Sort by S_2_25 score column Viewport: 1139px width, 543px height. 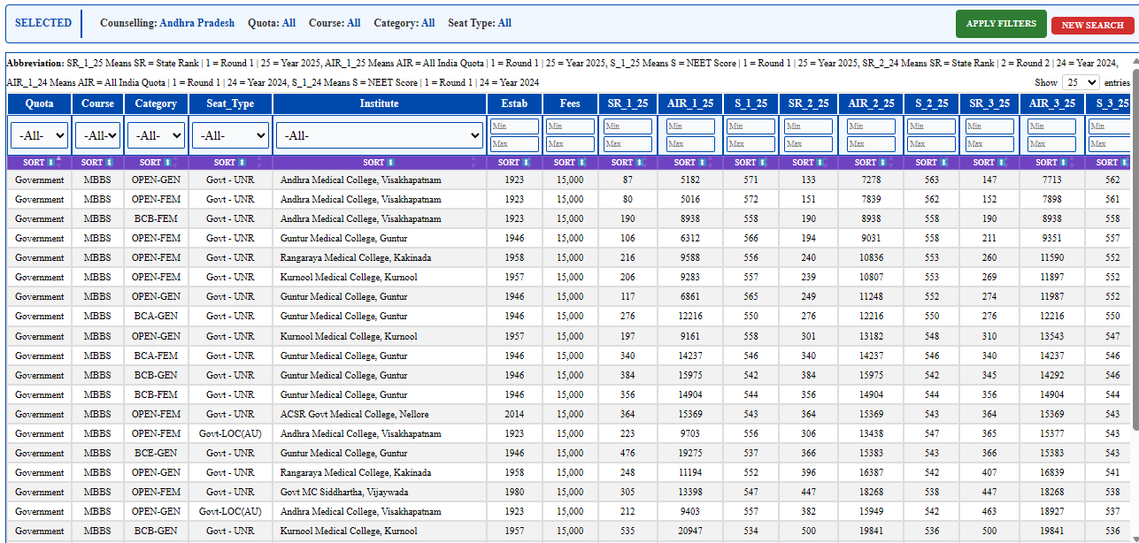[x=931, y=163]
